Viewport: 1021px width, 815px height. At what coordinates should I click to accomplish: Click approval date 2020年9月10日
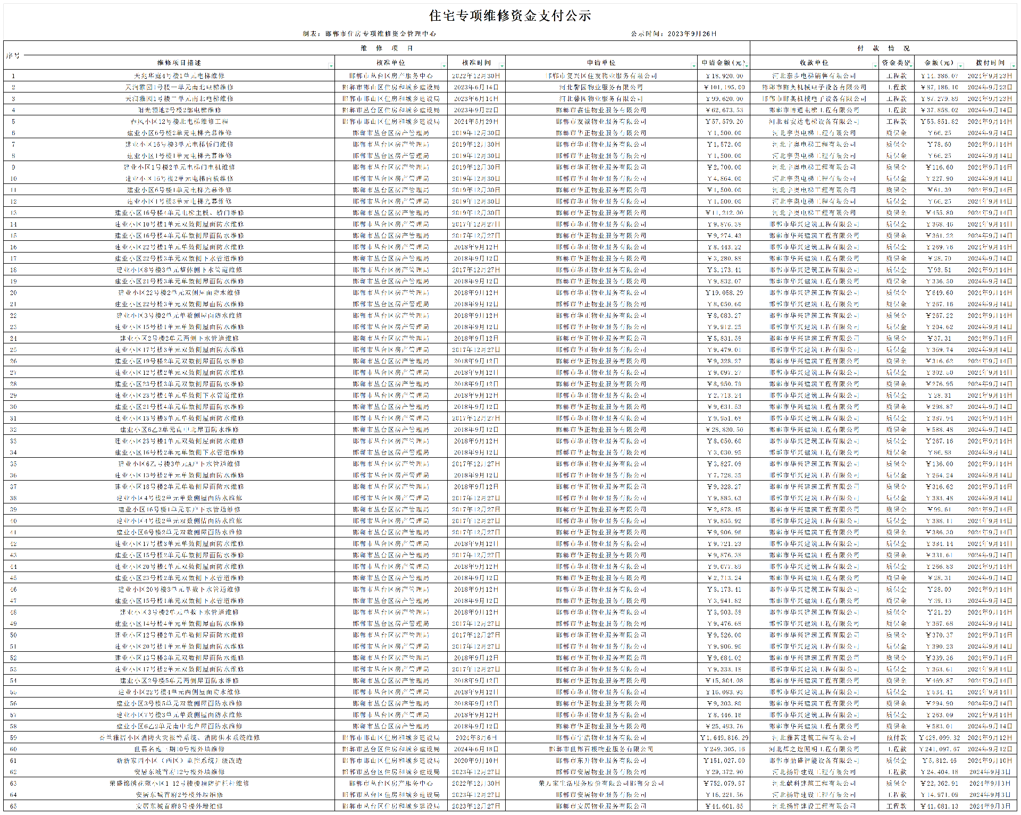point(476,761)
